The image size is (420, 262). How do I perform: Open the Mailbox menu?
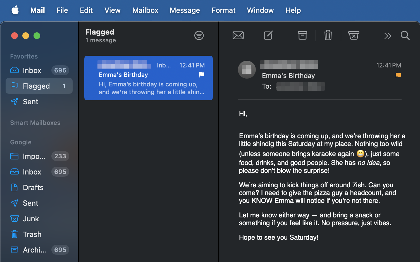[x=145, y=10]
